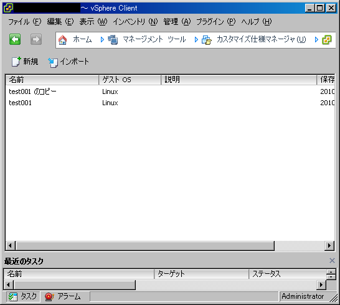Expand the arrow after ホーム breadcrumb
Screen dimensions: 340x305
tap(102, 39)
